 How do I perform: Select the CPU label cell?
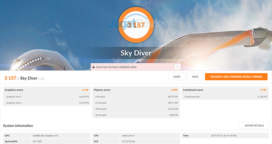(106, 136)
